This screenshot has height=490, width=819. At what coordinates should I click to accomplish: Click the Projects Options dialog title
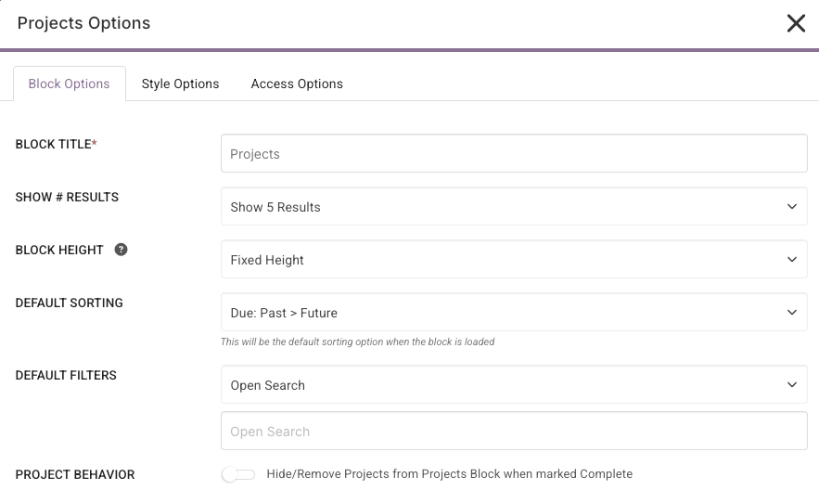[83, 23]
